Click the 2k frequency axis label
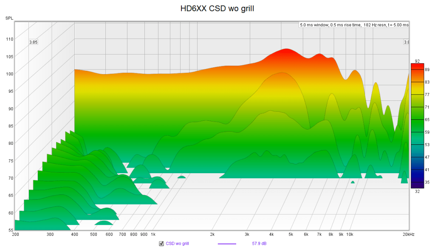 coord(212,234)
